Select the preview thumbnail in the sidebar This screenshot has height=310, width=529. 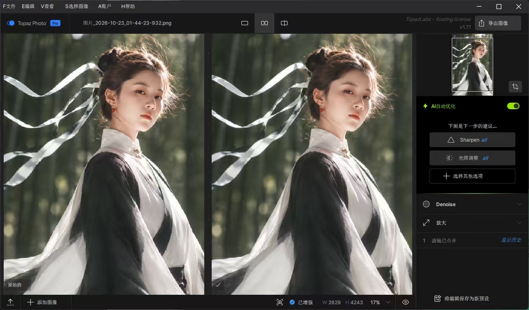[x=472, y=65]
